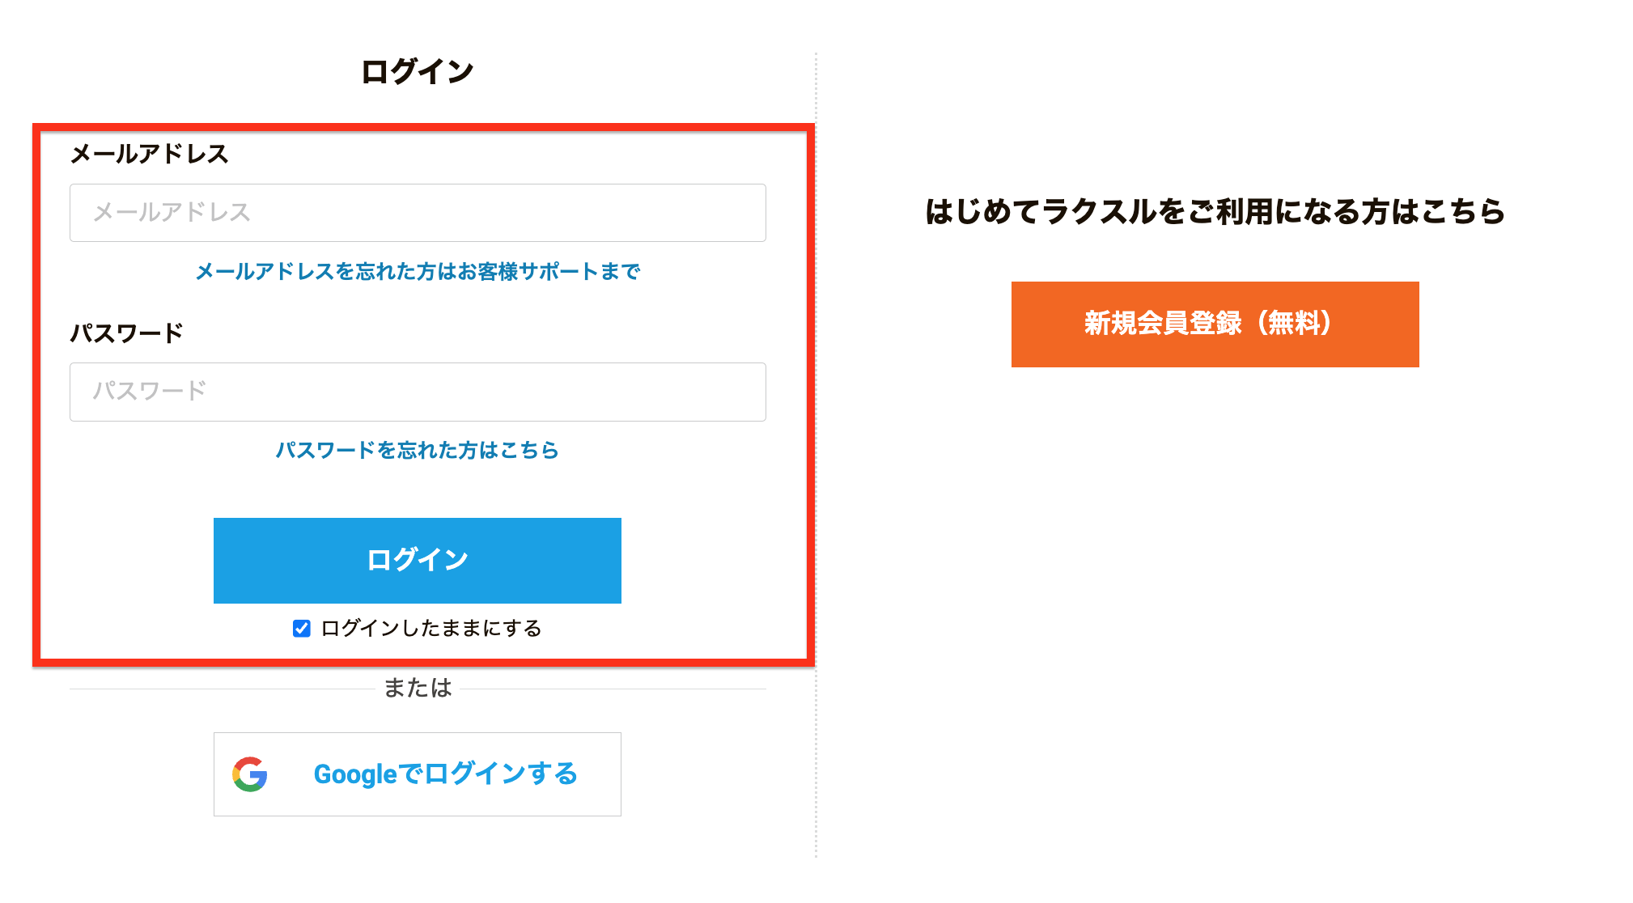
Task: Focus the メールアドレス input field
Action: tap(418, 213)
